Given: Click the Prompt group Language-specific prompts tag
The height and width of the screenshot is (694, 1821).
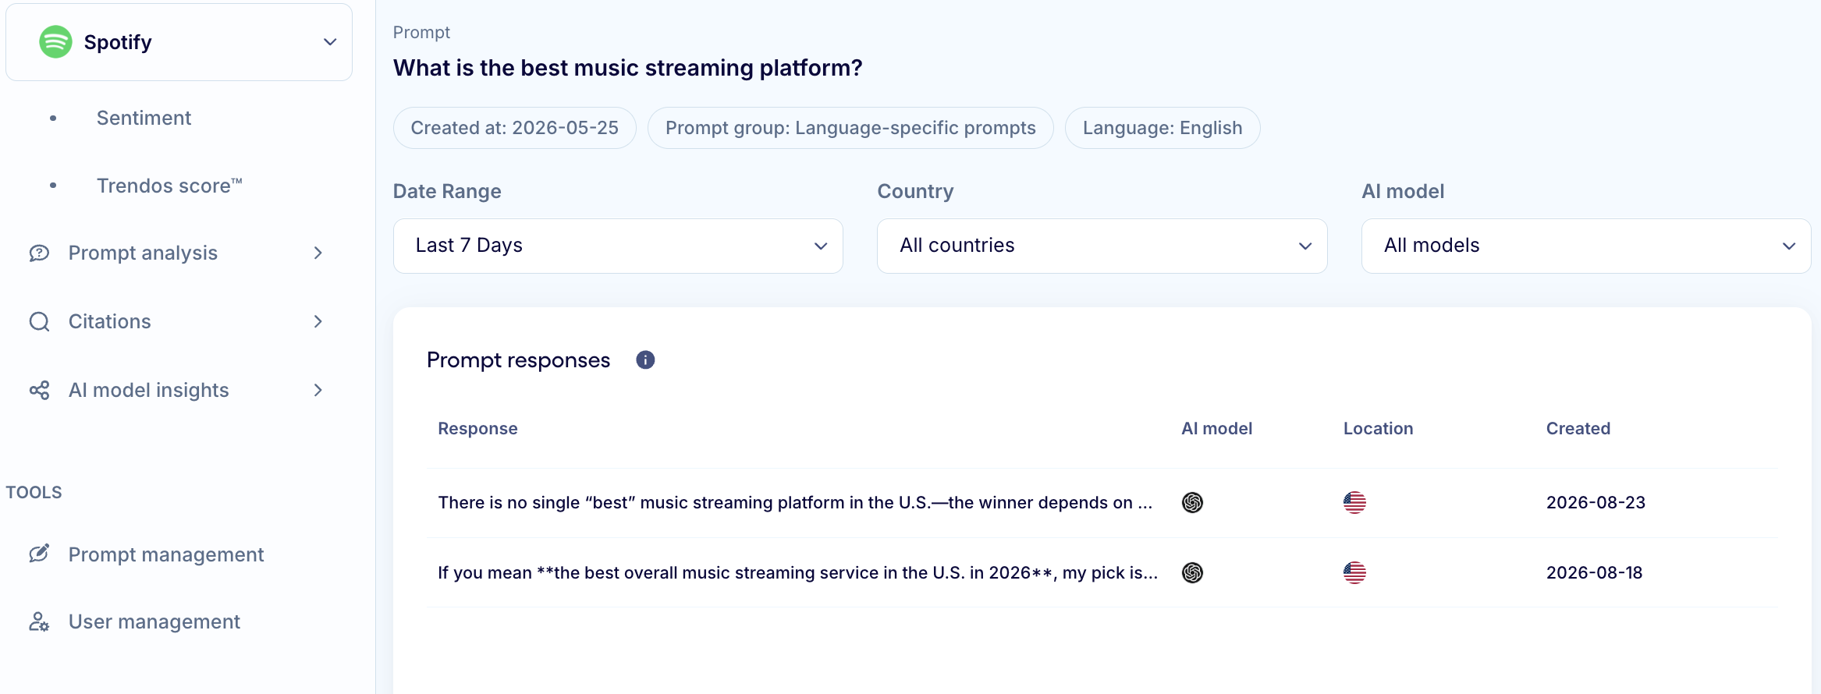Looking at the screenshot, I should 850,128.
